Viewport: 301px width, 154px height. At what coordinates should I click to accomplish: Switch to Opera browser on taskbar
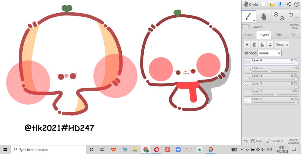point(157,150)
